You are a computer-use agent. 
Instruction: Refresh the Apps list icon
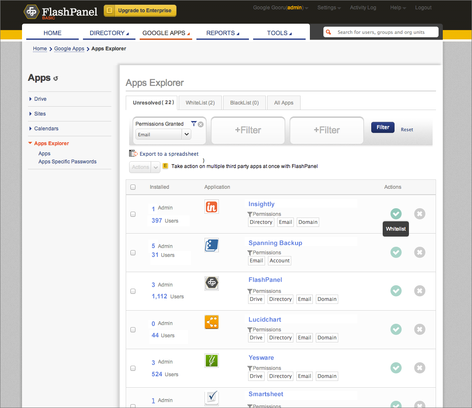point(56,79)
